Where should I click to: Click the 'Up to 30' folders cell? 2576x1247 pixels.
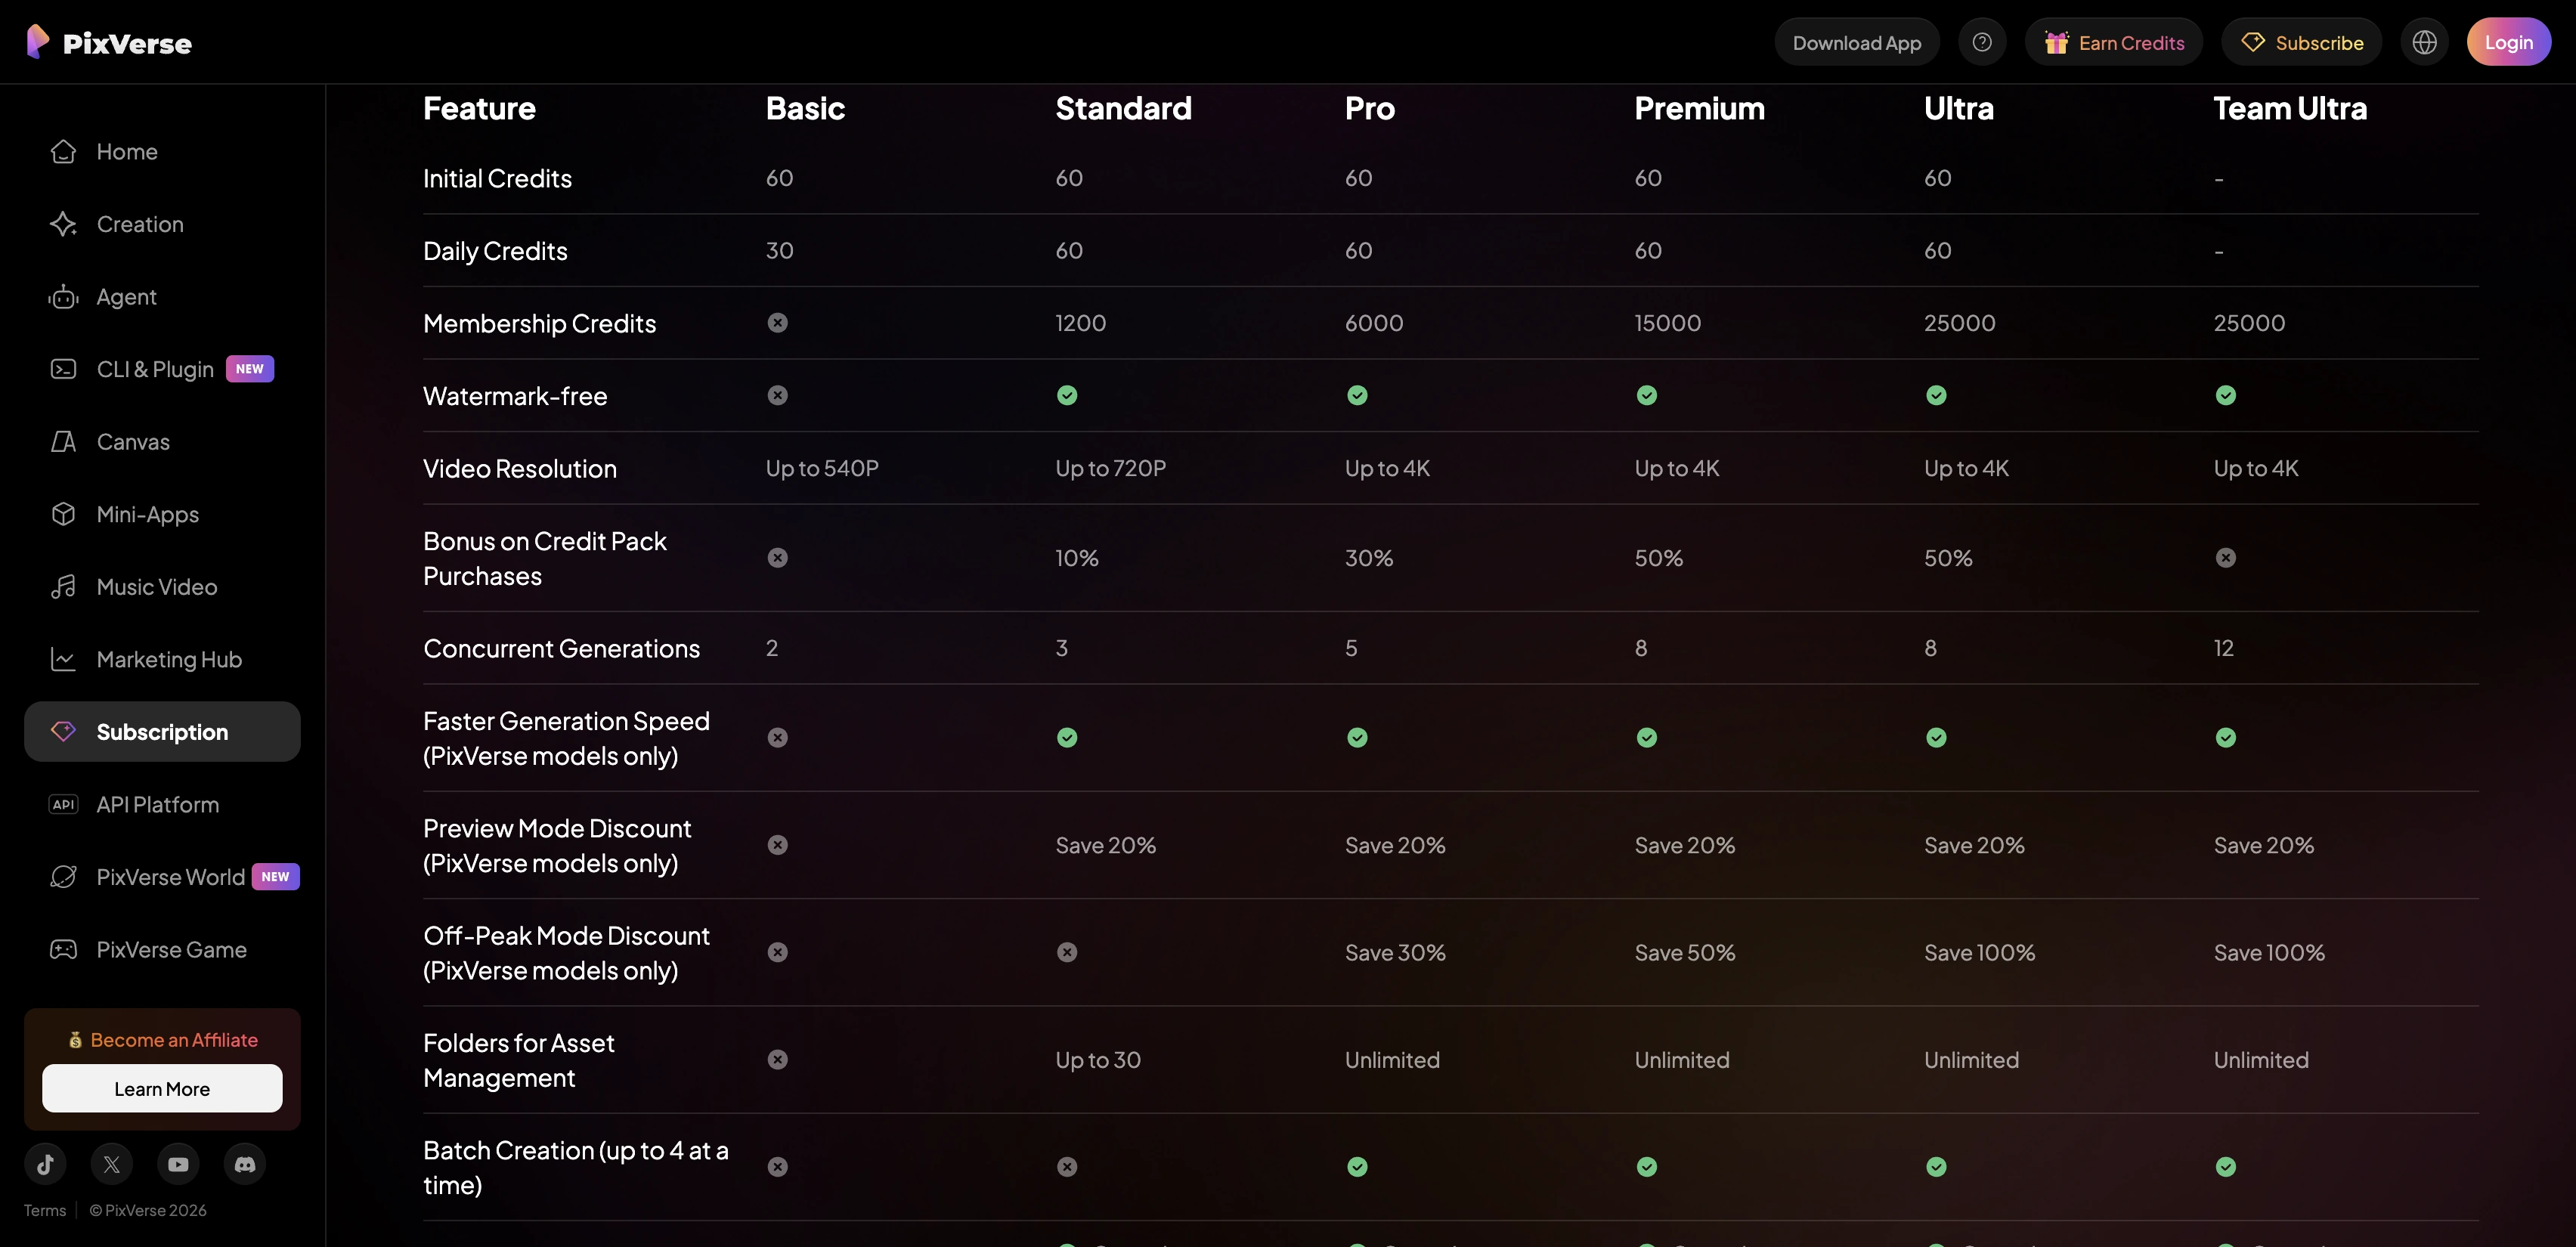click(1098, 1060)
